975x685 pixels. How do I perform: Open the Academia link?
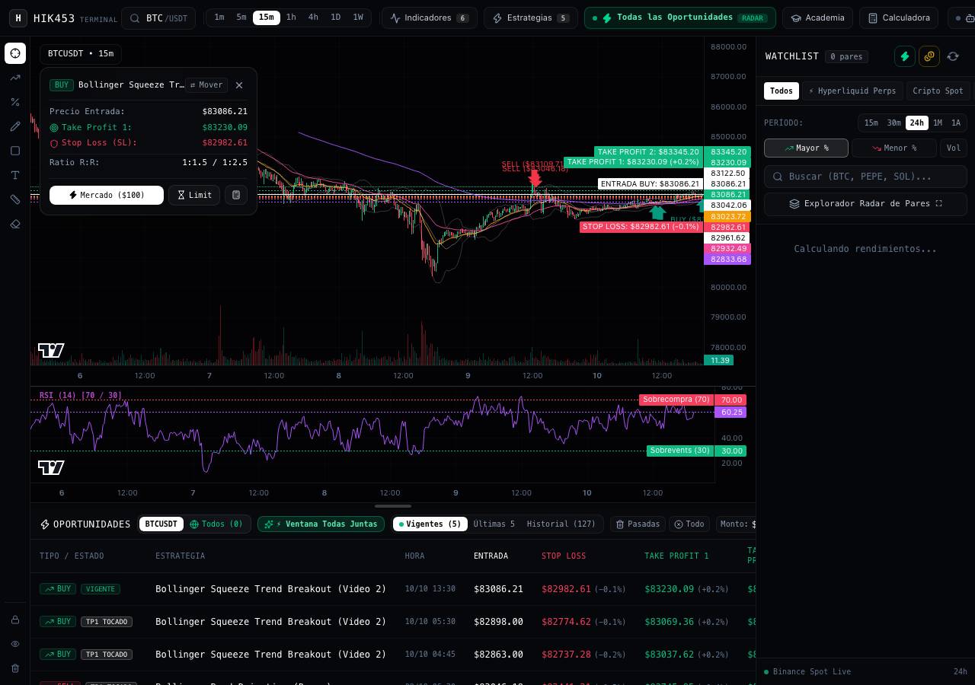click(817, 18)
